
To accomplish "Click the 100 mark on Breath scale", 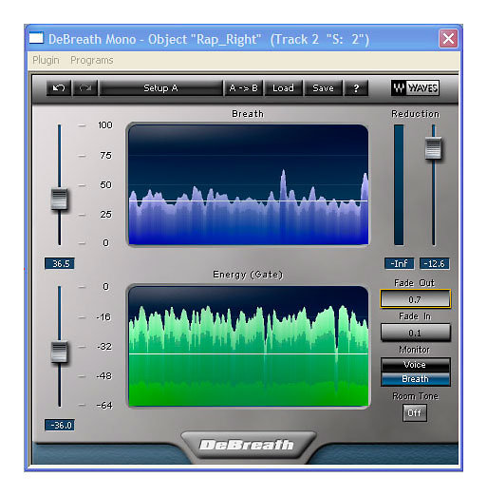I will [x=105, y=124].
